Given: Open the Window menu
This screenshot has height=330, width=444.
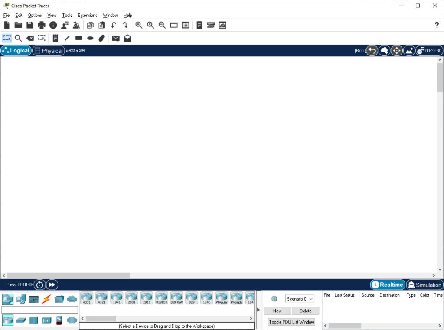Looking at the screenshot, I should click(x=110, y=15).
